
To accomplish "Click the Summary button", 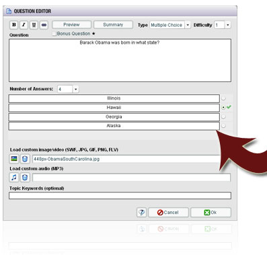I will point(113,25).
